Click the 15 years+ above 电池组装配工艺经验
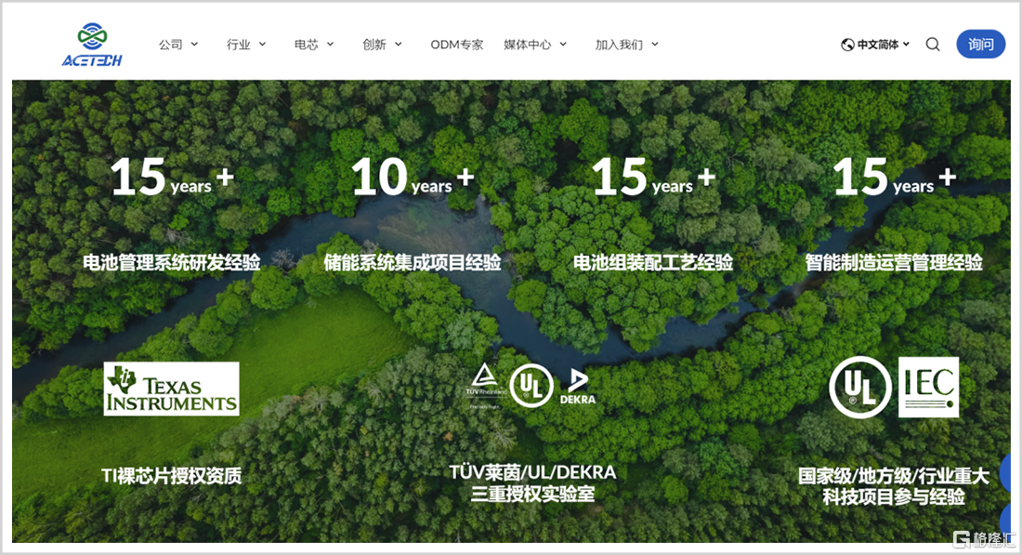This screenshot has height=555, width=1022. pos(654,177)
